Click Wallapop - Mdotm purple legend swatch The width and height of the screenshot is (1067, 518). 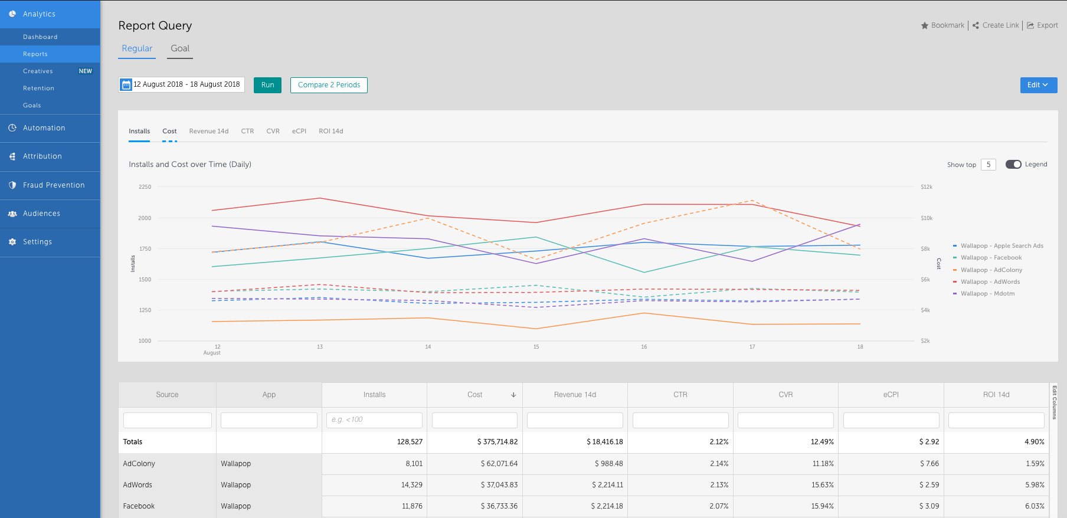[955, 294]
